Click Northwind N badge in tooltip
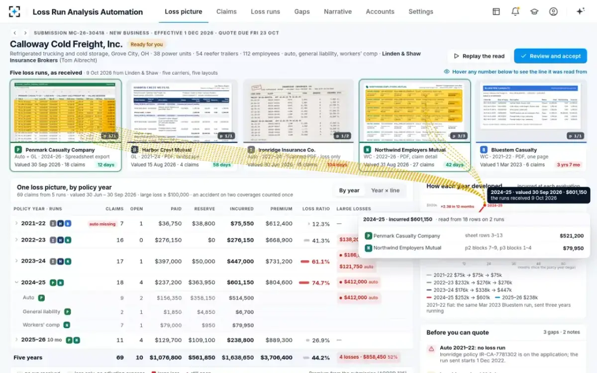 click(369, 248)
